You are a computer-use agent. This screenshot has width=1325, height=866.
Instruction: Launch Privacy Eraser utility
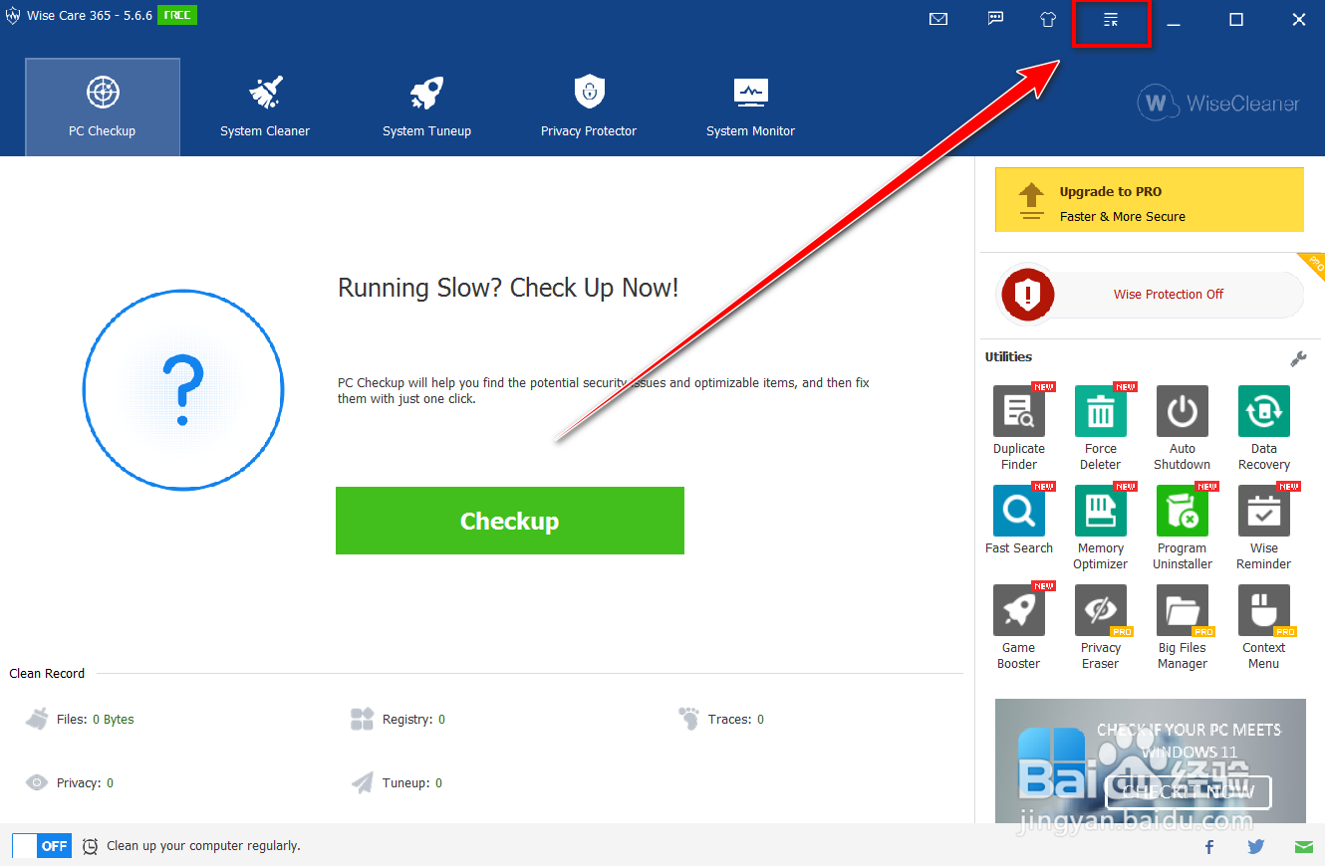click(1101, 628)
